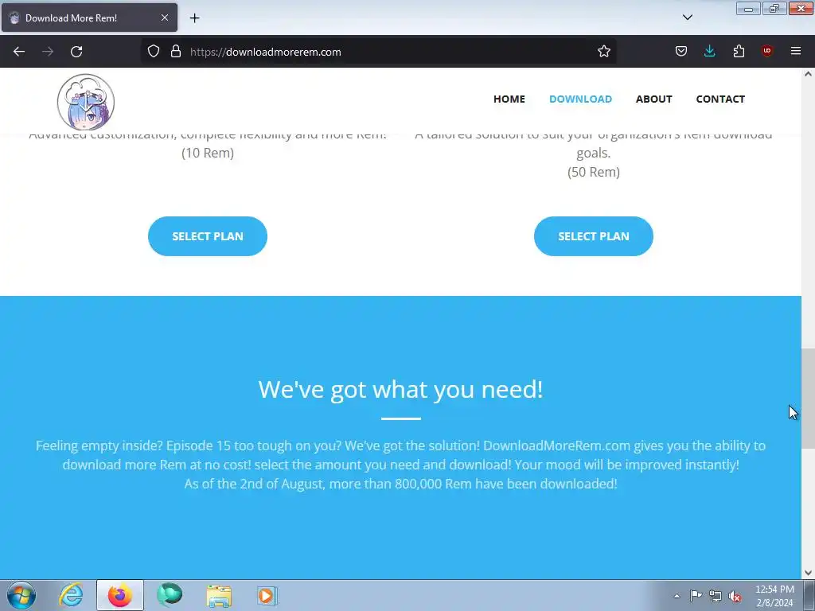Viewport: 815px width, 611px height.
Task: Expand the list all tabs chevron
Action: tap(687, 18)
